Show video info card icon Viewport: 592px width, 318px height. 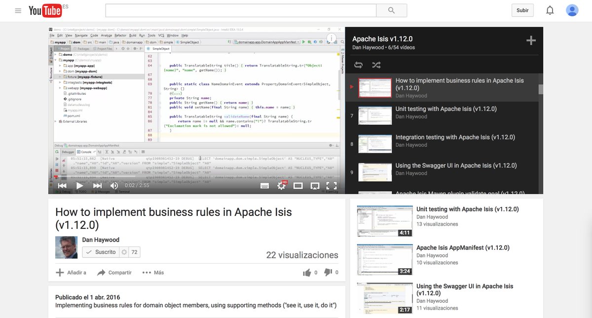(x=332, y=38)
